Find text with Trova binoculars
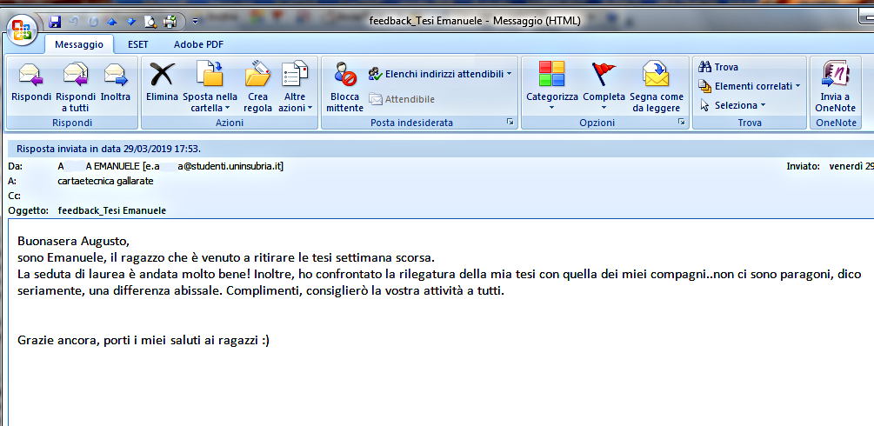This screenshot has height=426, width=874. [x=718, y=67]
